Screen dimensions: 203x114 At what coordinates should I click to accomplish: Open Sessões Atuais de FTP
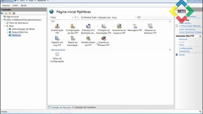point(88,41)
